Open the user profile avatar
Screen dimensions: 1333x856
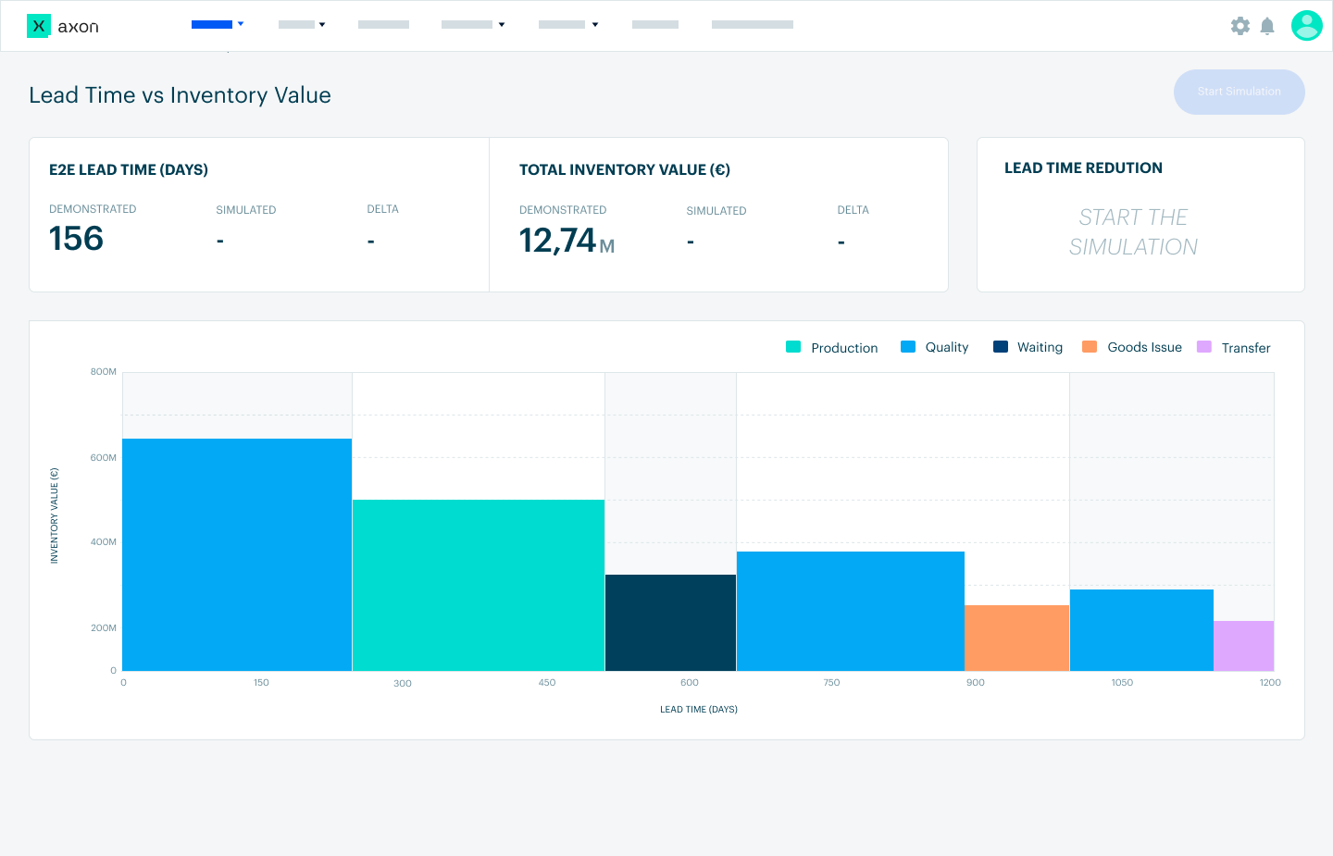[x=1307, y=26]
